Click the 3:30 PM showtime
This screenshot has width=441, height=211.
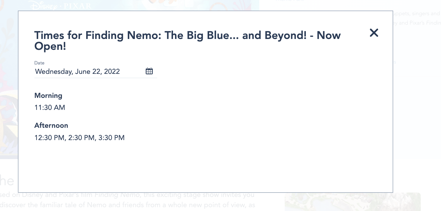(x=112, y=138)
